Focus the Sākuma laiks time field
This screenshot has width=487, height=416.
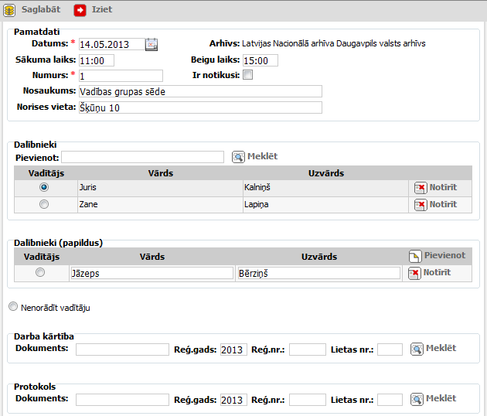coord(96,60)
